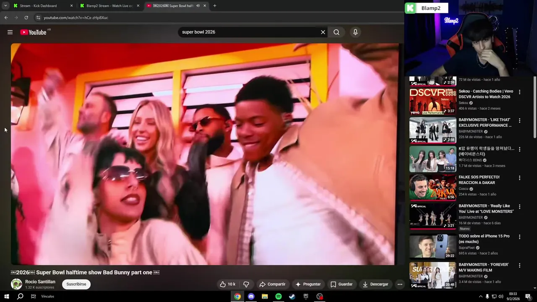
Task: Open Steam from the taskbar
Action: 292,297
